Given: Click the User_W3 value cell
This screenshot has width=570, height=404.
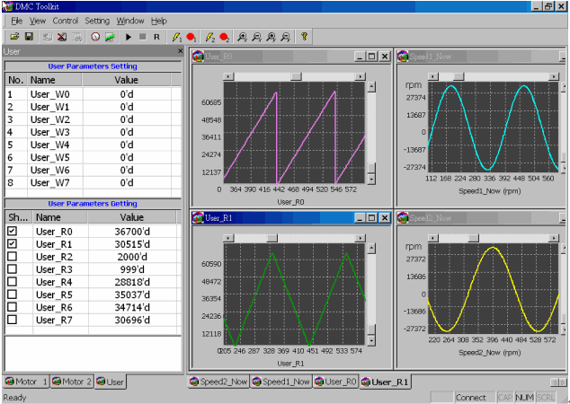Looking at the screenshot, I should [x=127, y=132].
